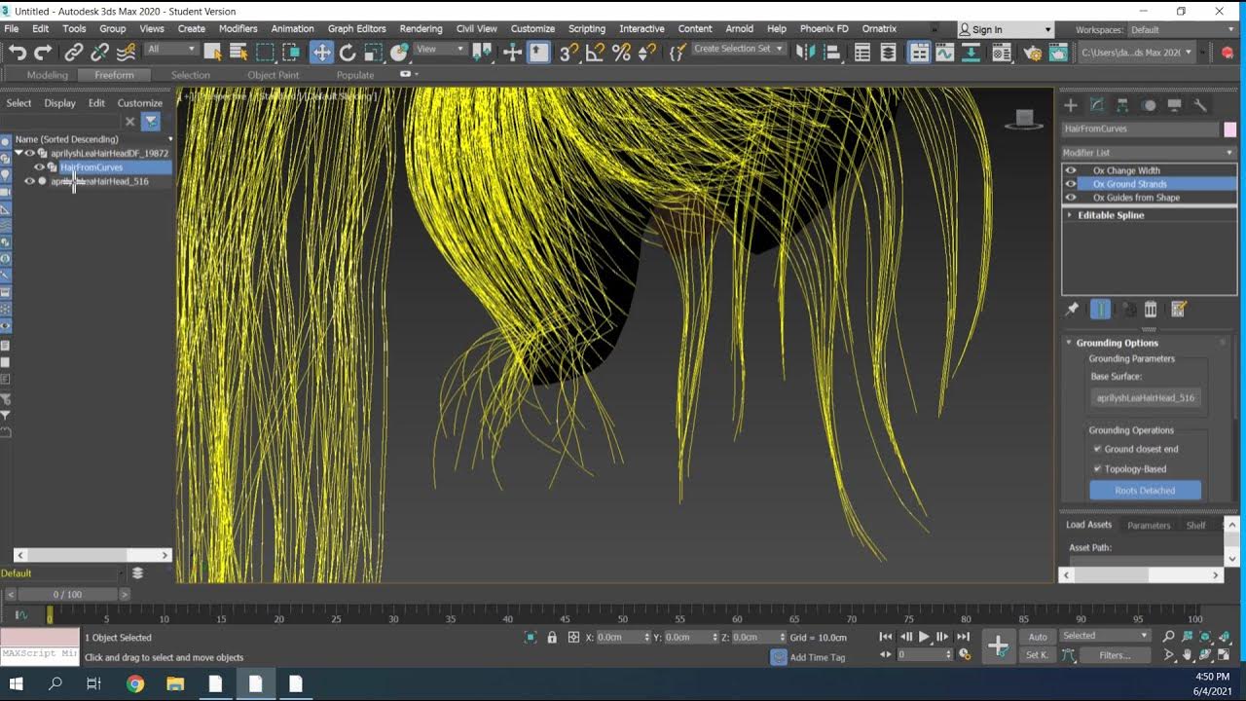Open reference coordinate system View dropdown
1246x701 pixels.
point(439,49)
